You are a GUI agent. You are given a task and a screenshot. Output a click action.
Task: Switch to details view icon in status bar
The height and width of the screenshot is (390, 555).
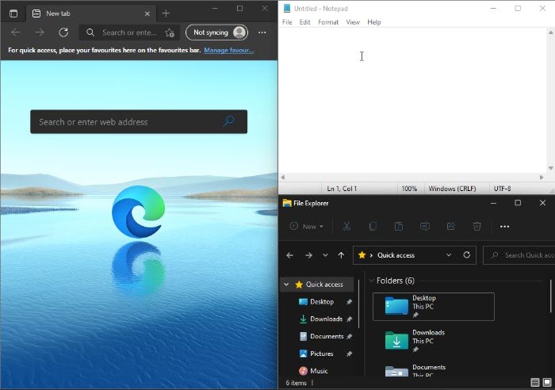point(535,383)
